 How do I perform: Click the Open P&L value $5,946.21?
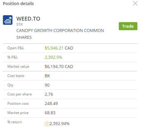click(x=54, y=48)
